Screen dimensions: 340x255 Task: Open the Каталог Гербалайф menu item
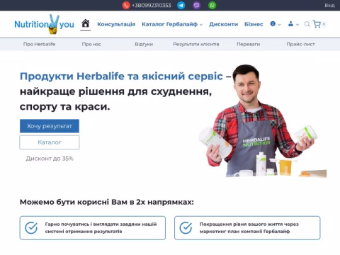pos(169,24)
